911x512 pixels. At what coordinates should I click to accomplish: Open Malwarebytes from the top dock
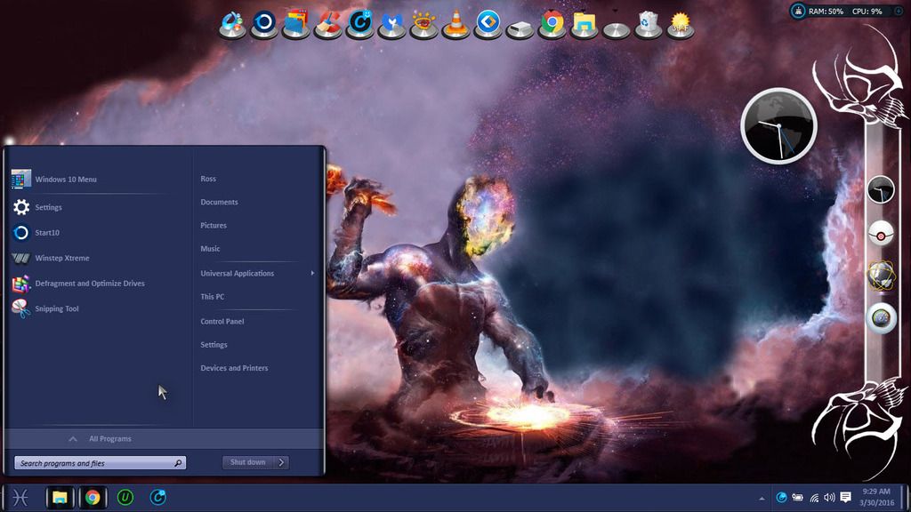391,23
